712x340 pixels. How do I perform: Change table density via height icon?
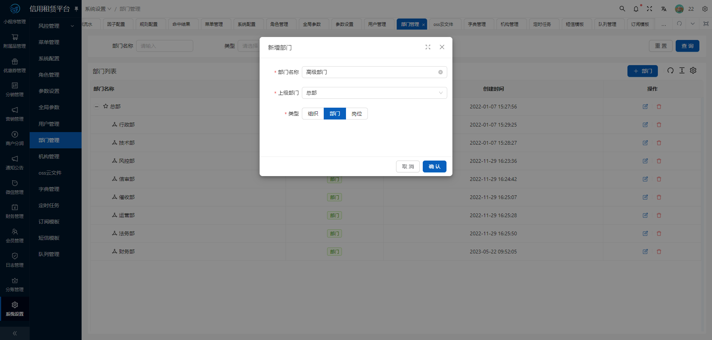(x=682, y=71)
